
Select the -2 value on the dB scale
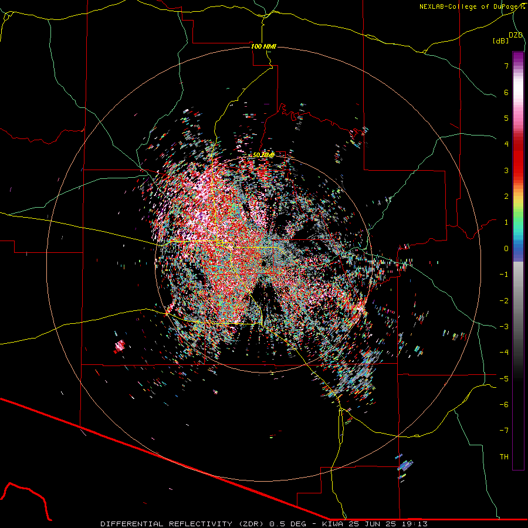504,300
